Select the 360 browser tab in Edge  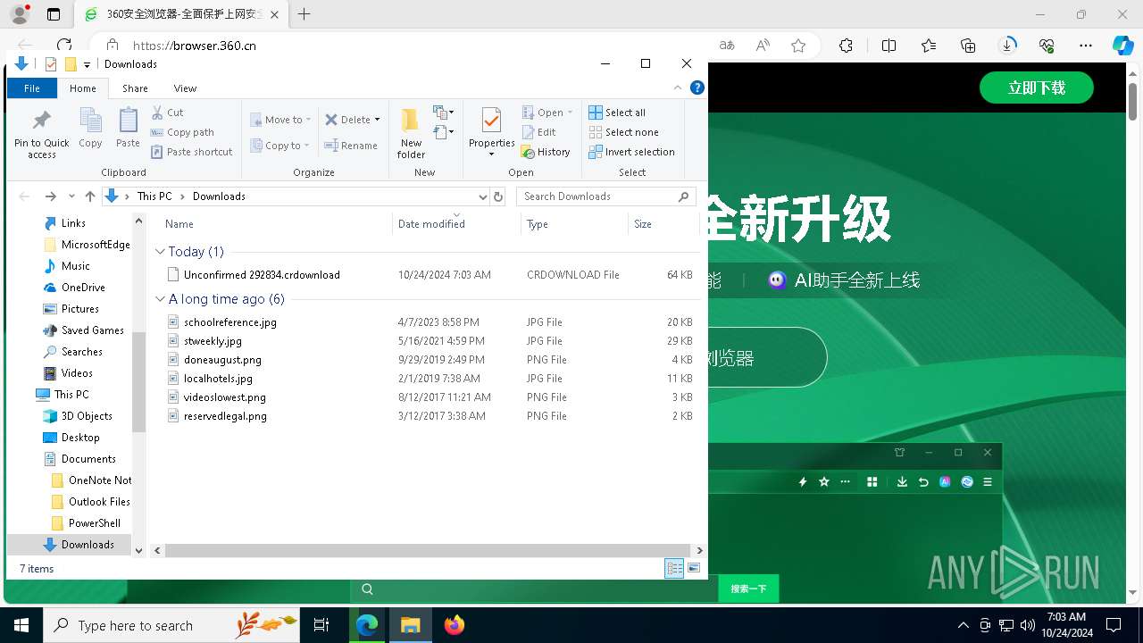pos(180,14)
